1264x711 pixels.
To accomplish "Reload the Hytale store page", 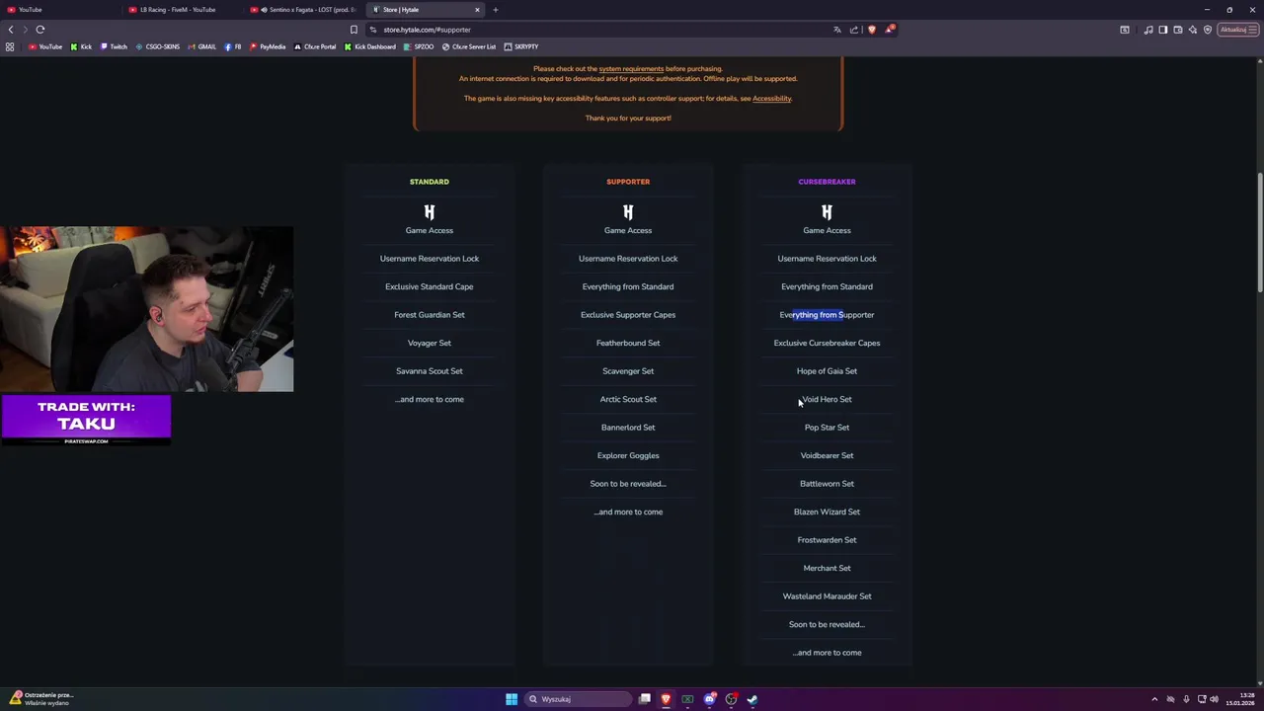I will 40,30.
